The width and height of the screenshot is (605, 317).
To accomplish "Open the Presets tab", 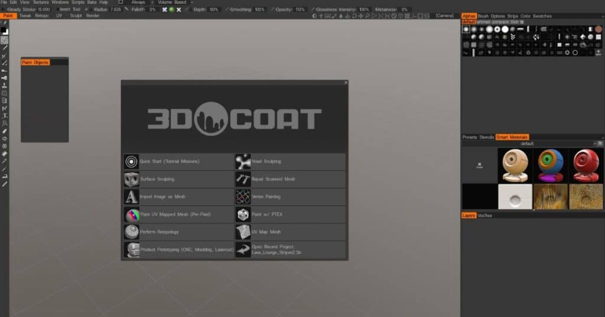I will 470,137.
